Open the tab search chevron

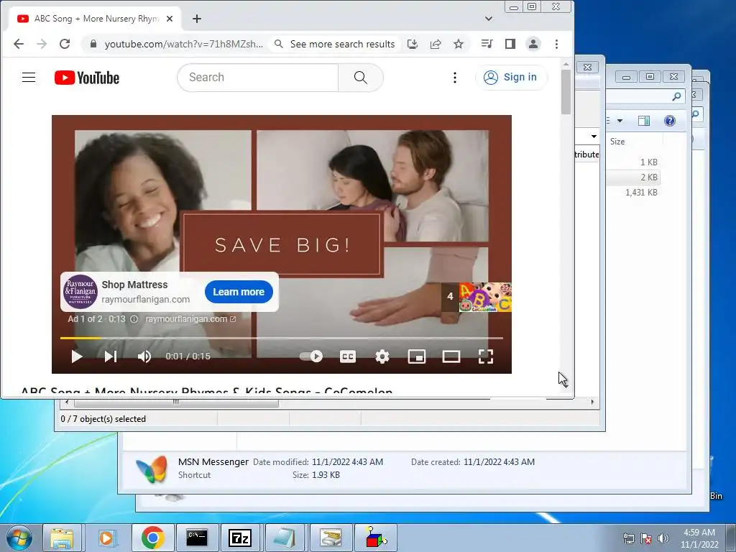489,19
